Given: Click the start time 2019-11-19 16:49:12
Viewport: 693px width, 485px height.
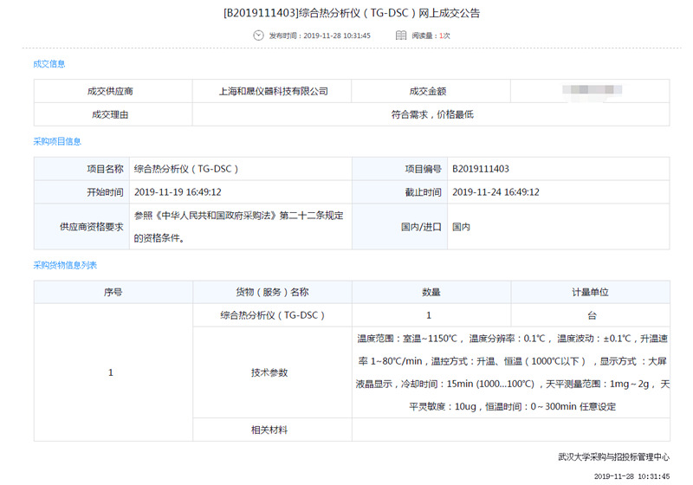Looking at the screenshot, I should 178,192.
